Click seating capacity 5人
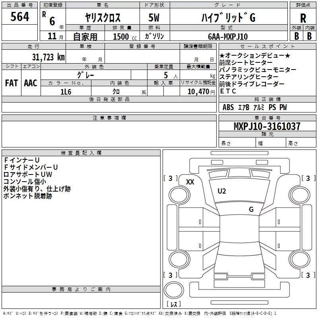This screenshot has height=318, width=318. [171, 76]
